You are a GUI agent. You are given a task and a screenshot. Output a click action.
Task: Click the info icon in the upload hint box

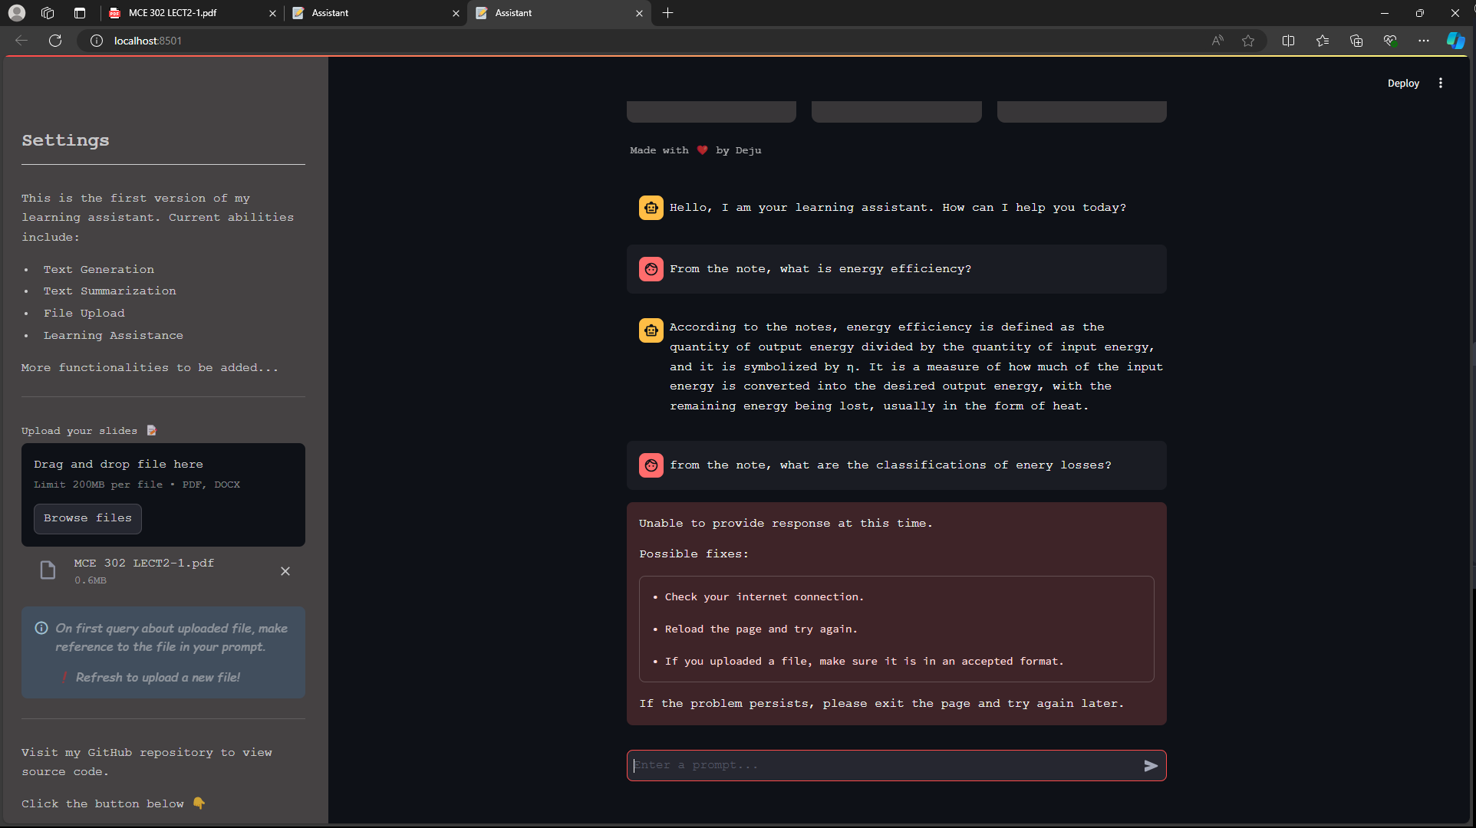[x=41, y=628]
